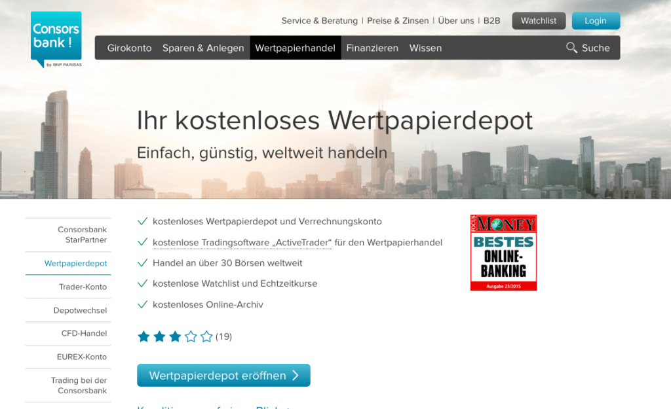Go to Service & Beratung

click(x=320, y=20)
